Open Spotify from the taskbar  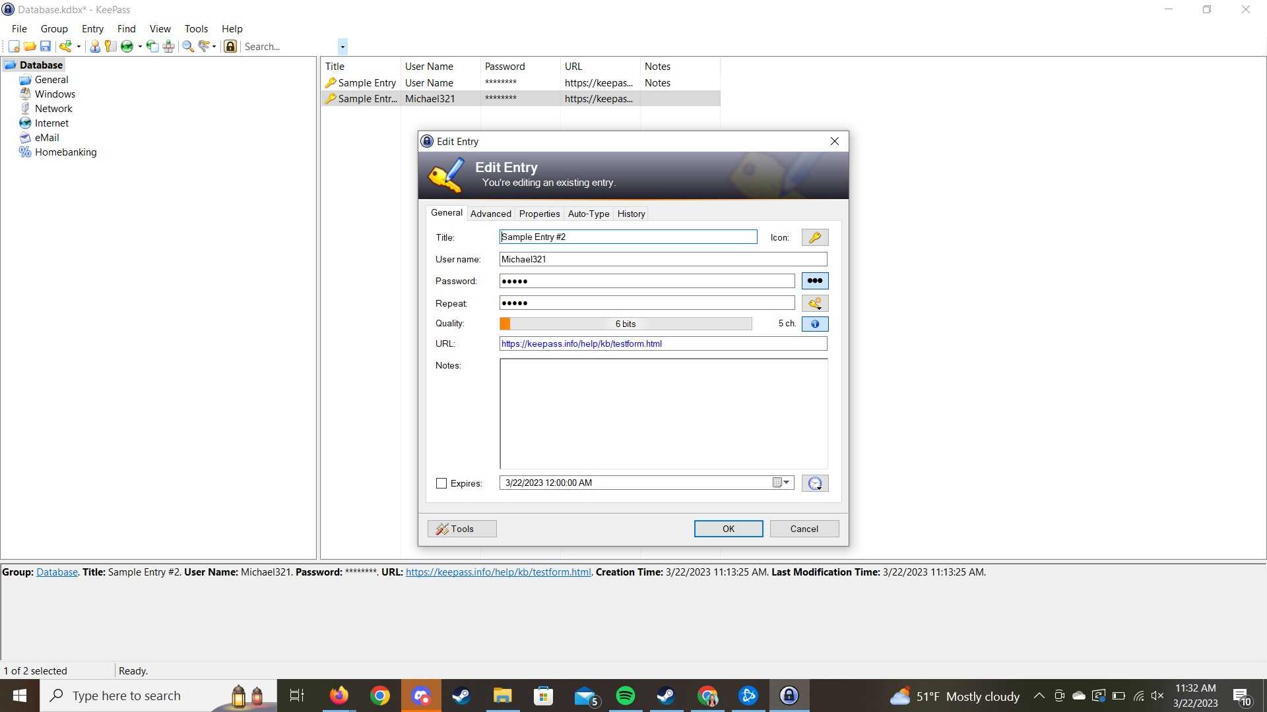coord(625,696)
